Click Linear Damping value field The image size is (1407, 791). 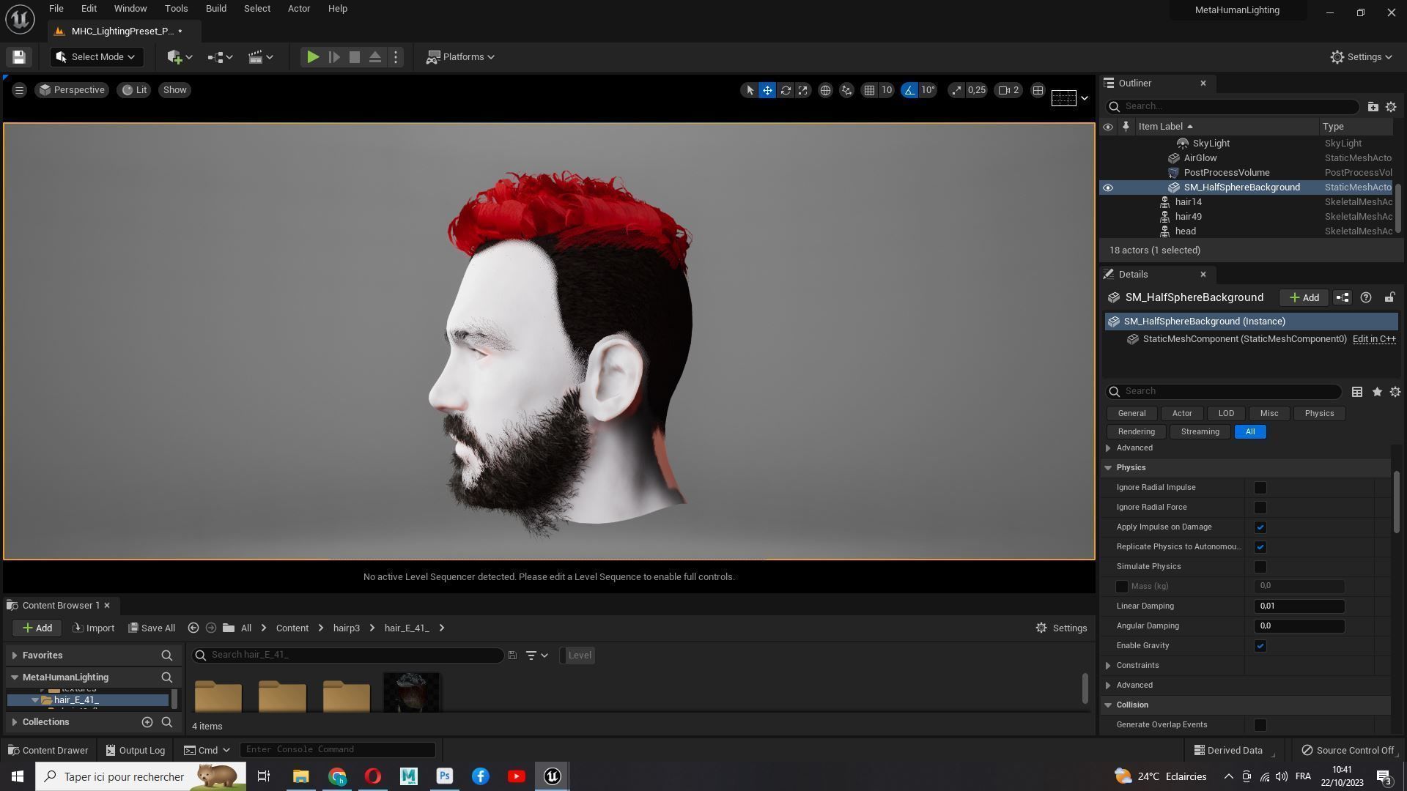[x=1299, y=606]
